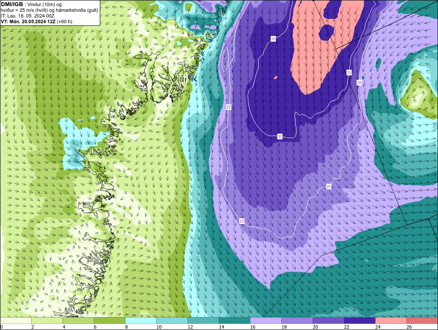Screen dimensions: 438x330
Task: Select the above-26 m/s red legend swatch
Action: (x=422, y=320)
